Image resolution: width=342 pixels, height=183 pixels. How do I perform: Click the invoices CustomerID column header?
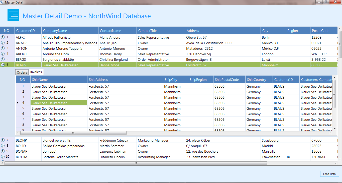click(286, 80)
